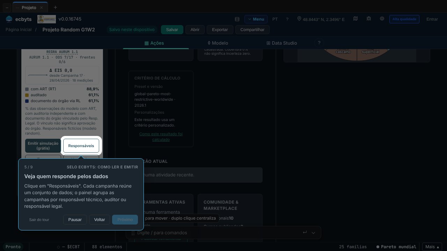Expand the Menu dropdown
This screenshot has width=447, height=251.
[x=256, y=19]
